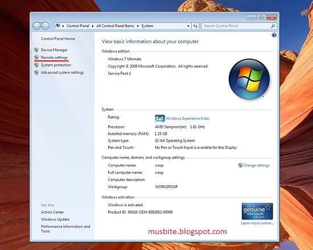Click the Forward navigation arrow
The height and width of the screenshot is (250, 313).
[x=46, y=26]
